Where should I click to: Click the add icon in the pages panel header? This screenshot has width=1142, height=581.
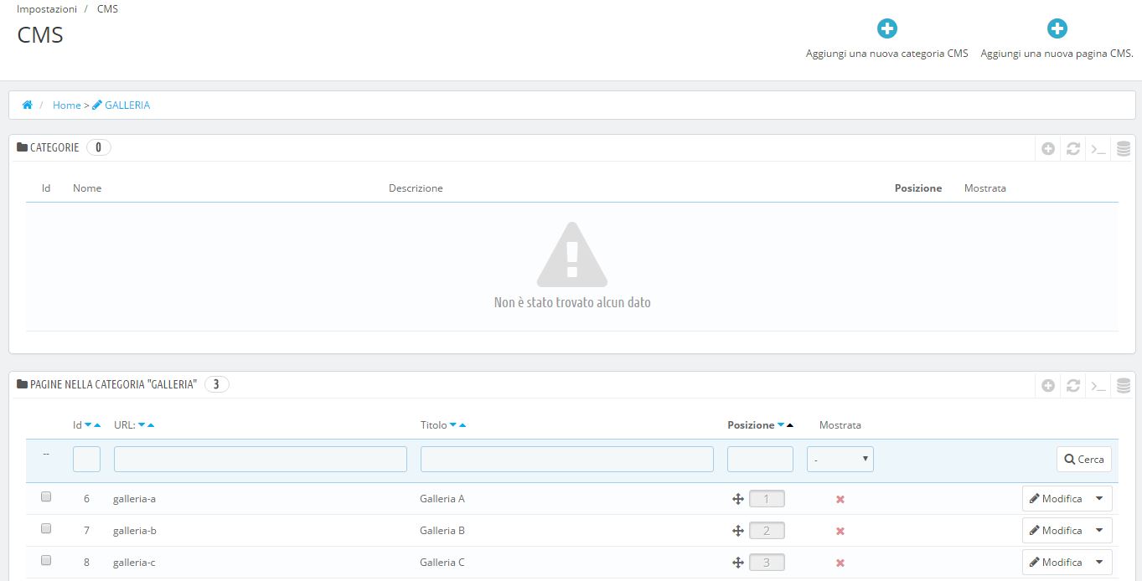point(1047,386)
